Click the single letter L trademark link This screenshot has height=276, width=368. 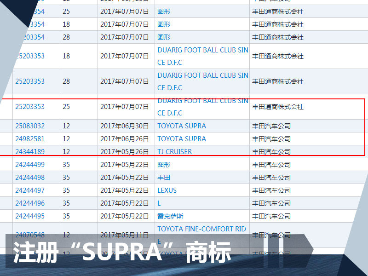pyautogui.click(x=159, y=203)
